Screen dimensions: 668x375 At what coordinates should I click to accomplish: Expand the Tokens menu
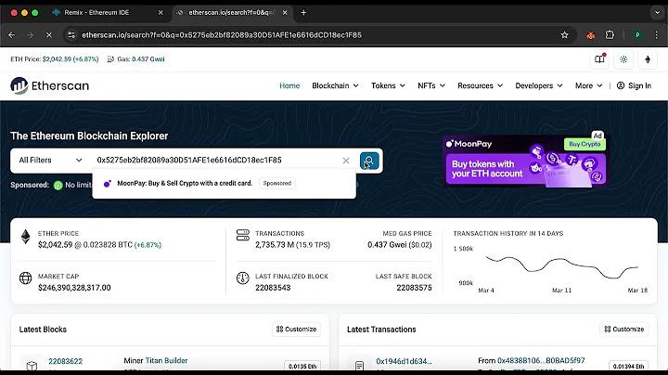click(388, 85)
